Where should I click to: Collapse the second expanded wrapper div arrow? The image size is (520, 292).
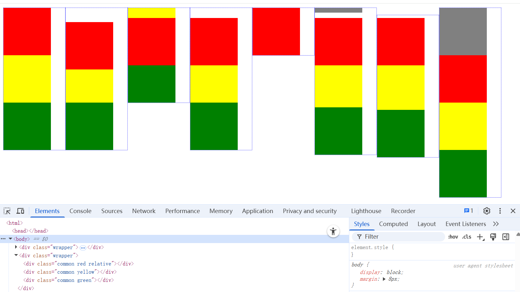point(16,255)
